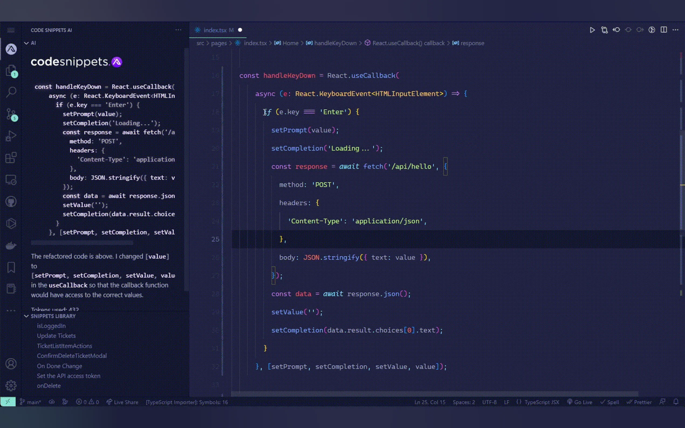The height and width of the screenshot is (428, 685).
Task: Click the curly braces icon beside TypeScript JSX
Action: [x=519, y=402]
